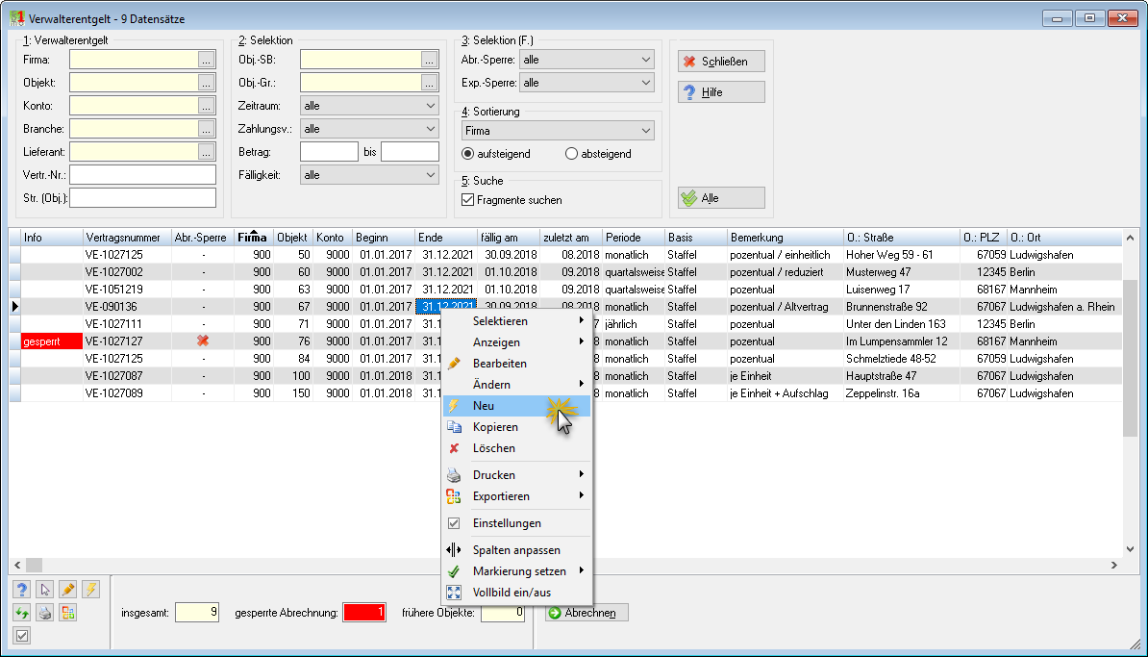Sort by the Bemerkung column header
Viewport: 1148px width, 657px height.
(x=786, y=238)
